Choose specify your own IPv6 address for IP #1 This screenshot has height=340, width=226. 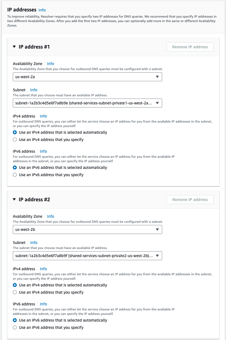(x=15, y=174)
